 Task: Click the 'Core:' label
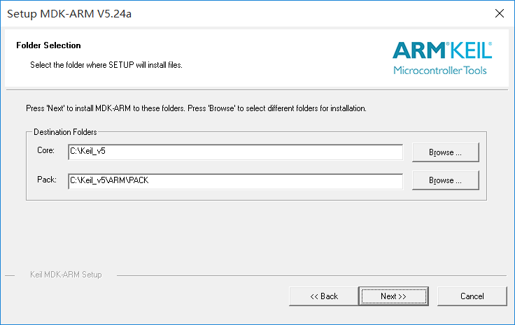click(45, 150)
